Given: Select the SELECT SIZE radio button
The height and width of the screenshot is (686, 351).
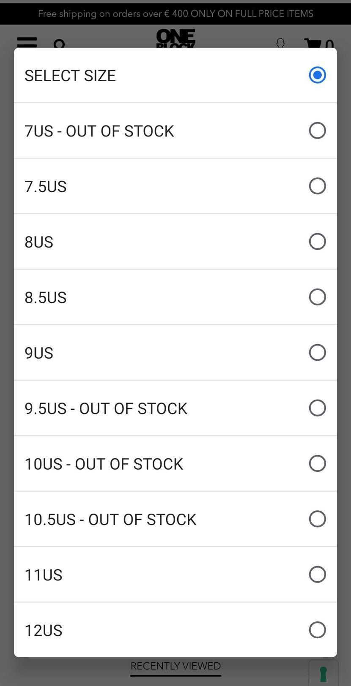Looking at the screenshot, I should (317, 75).
